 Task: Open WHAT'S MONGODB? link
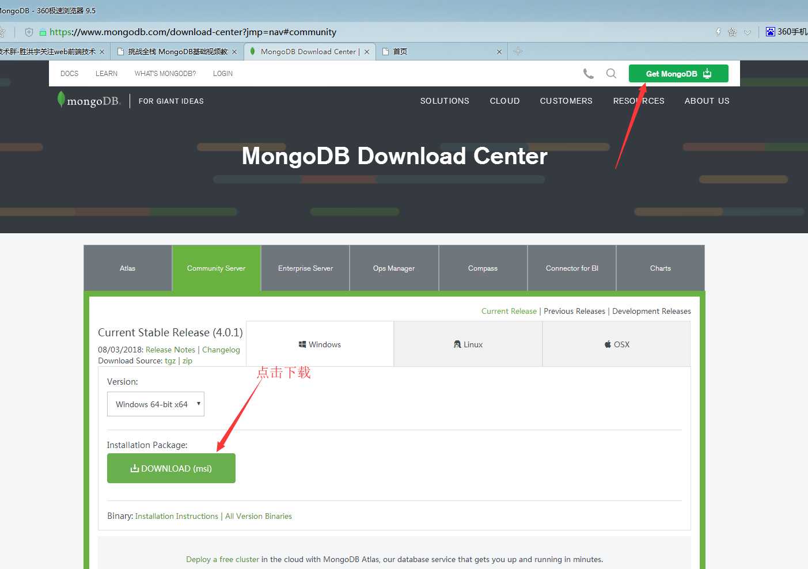(165, 74)
